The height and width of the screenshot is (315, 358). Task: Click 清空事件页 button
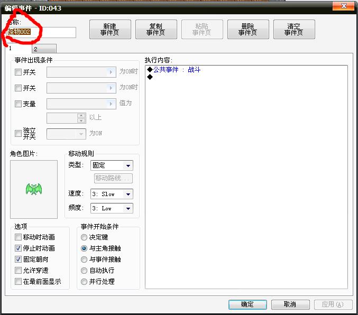click(294, 29)
